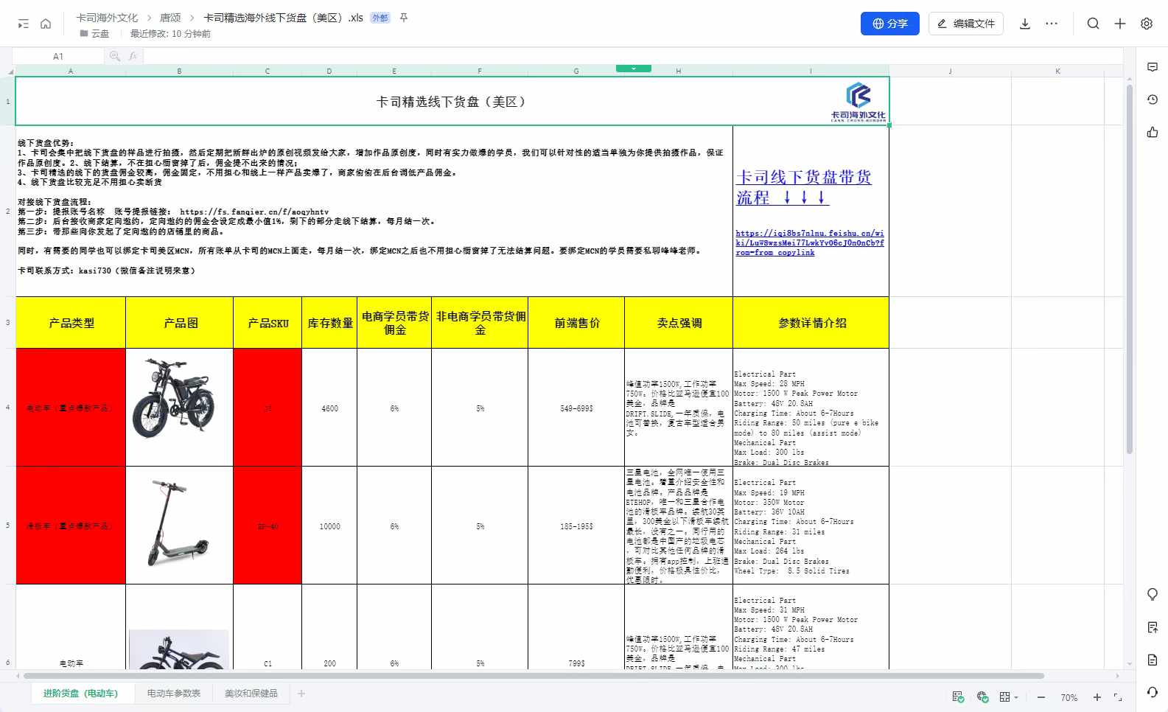Open the comments panel icon in right sidebar
1168x712 pixels.
(x=1153, y=67)
